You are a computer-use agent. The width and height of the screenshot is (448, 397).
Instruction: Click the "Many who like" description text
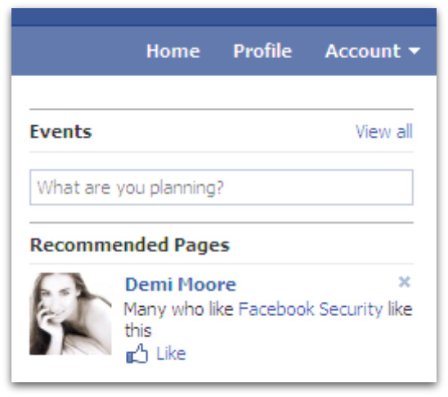[x=178, y=309]
